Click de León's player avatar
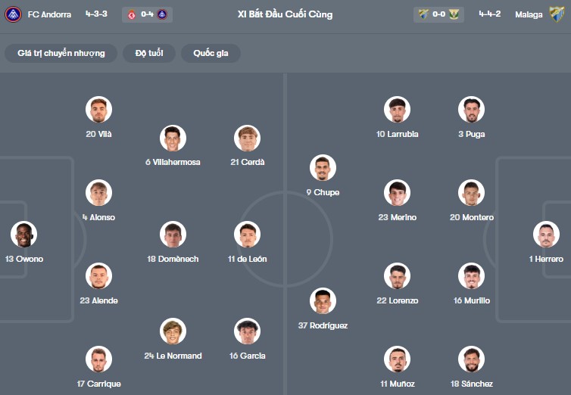Screen dimensions: 571x395 click(x=247, y=235)
